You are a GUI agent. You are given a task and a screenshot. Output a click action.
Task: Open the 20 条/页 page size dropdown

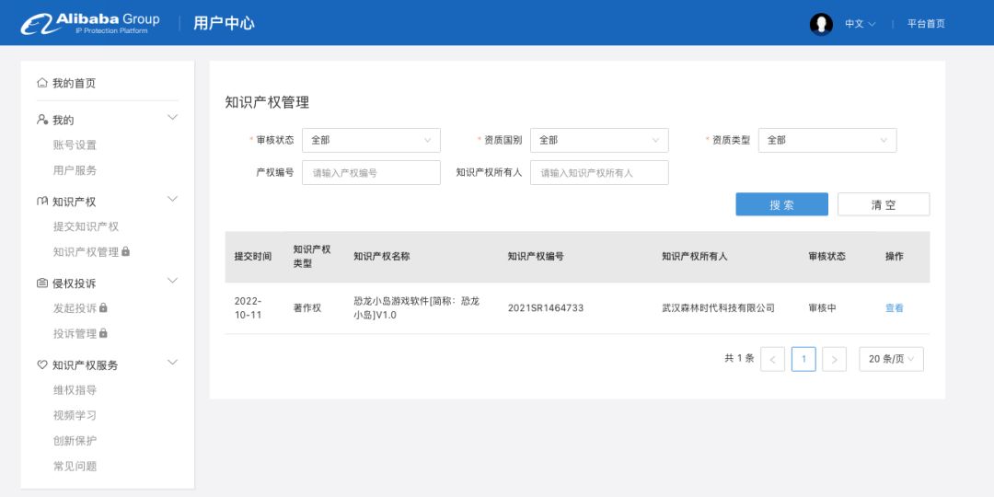[x=891, y=359]
